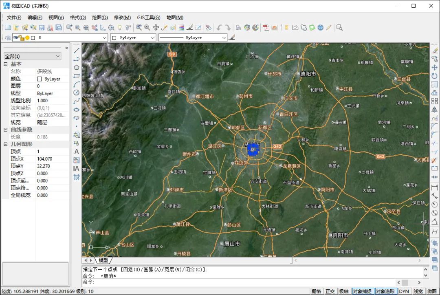Viewport: 440px width, 295px height.
Task: Collapse the 基本 property section
Action: (x=6, y=64)
